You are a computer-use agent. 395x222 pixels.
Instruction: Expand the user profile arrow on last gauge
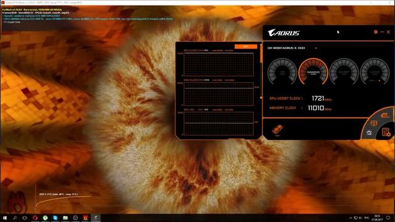(379, 81)
